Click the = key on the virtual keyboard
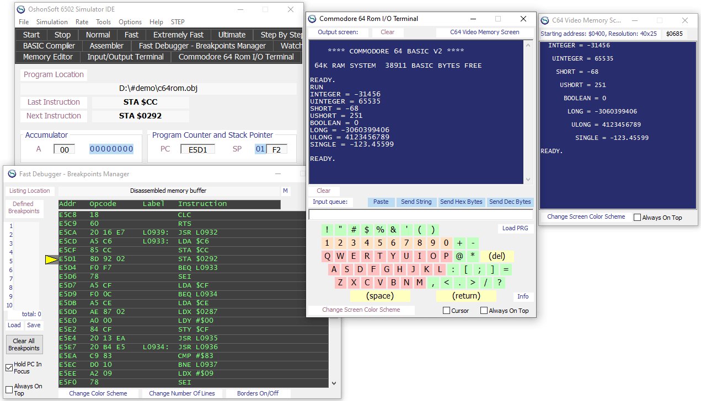Screen dimensions: 701x401 coord(506,269)
